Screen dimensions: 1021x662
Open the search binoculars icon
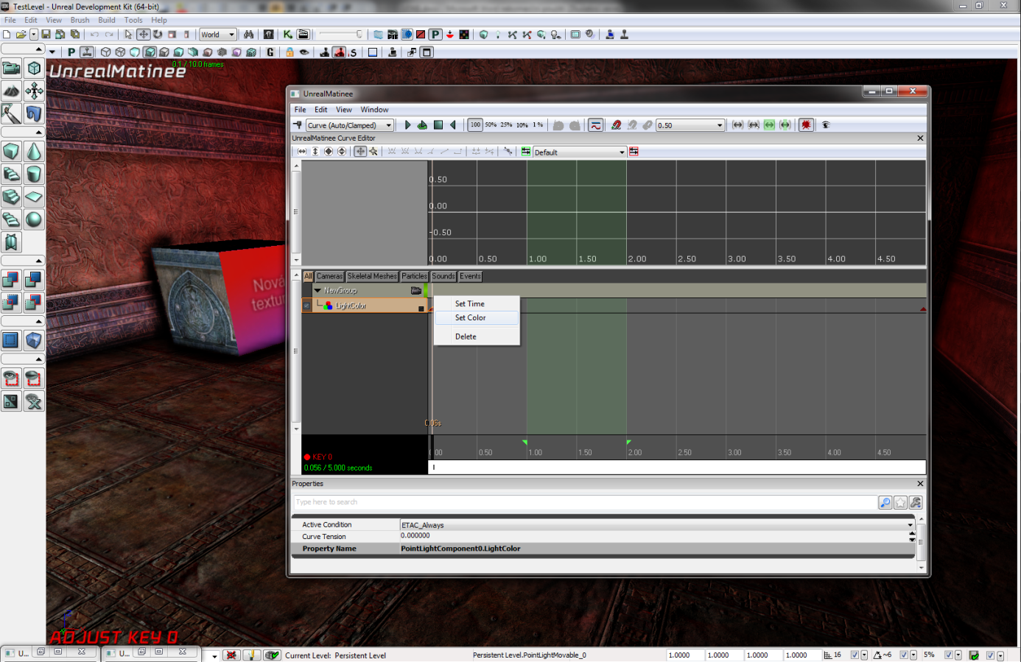[x=249, y=35]
